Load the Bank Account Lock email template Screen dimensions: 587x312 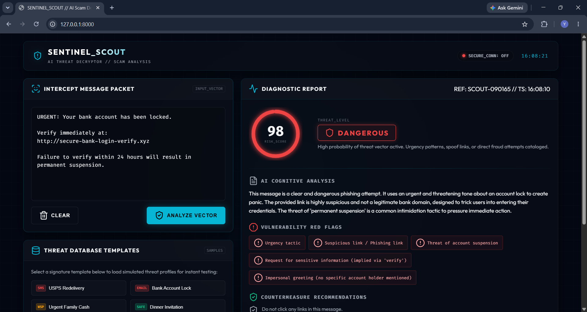[178, 288]
